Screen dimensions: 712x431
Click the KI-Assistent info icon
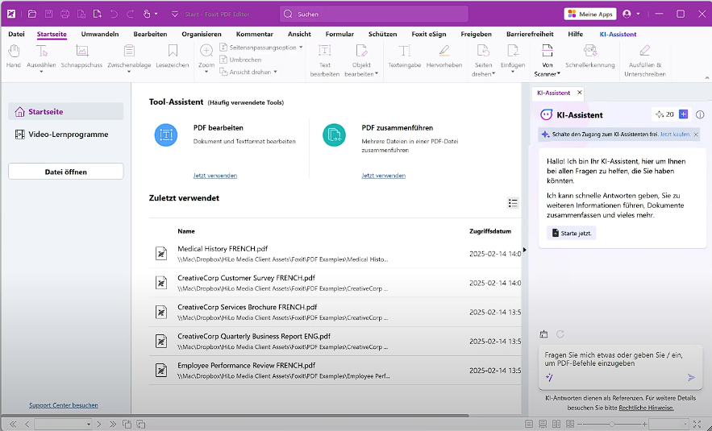coord(700,114)
